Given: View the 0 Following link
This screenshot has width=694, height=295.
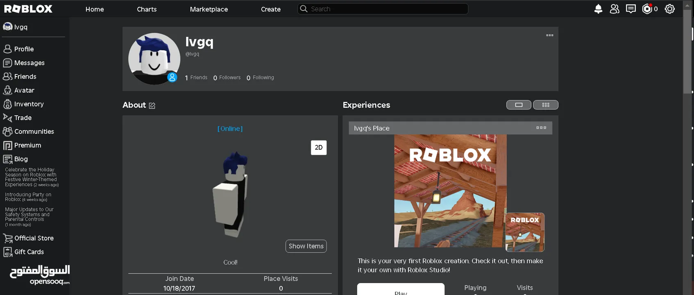Looking at the screenshot, I should pos(260,77).
